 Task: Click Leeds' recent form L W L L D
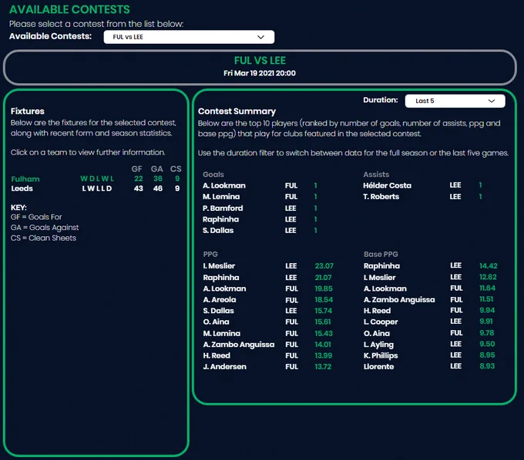(x=97, y=188)
